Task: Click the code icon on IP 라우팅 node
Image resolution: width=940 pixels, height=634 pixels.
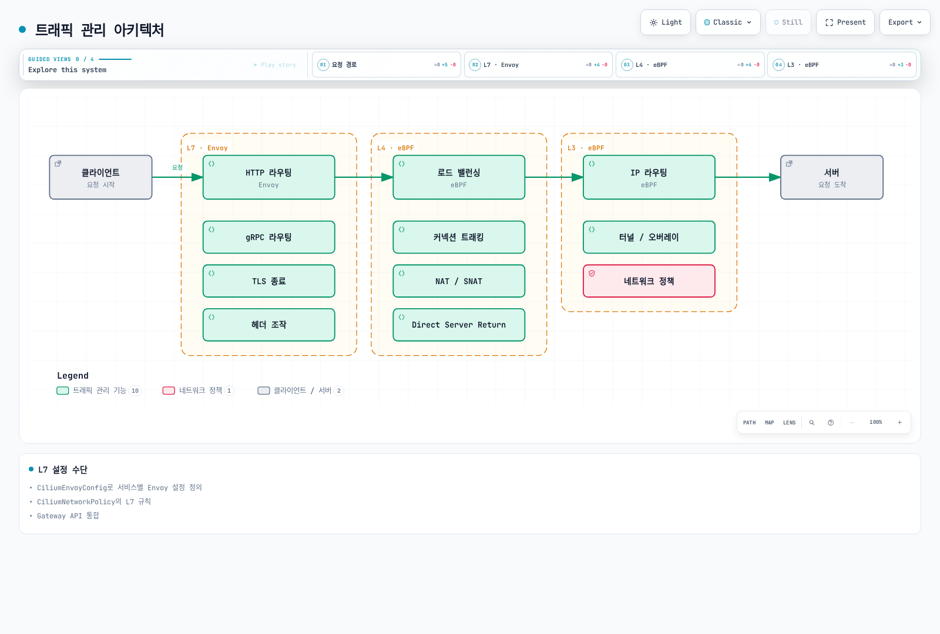Action: [592, 164]
